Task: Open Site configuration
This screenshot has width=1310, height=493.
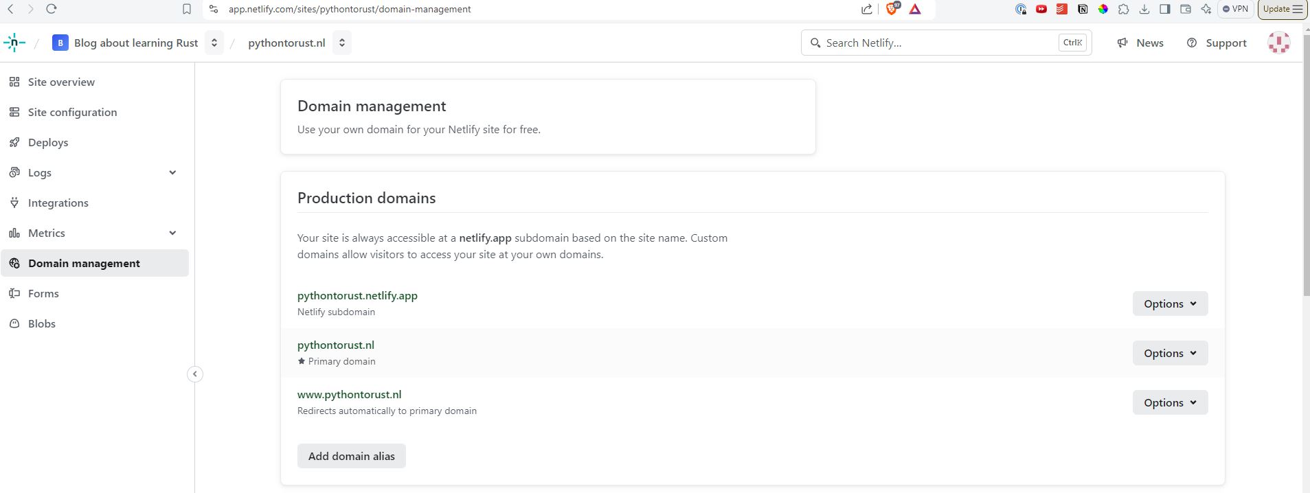Action: 95,112
